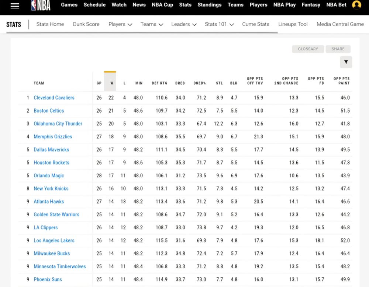Screen dimensions: 369x287
Task: Go to Stats Home tab
Action: 50,24
